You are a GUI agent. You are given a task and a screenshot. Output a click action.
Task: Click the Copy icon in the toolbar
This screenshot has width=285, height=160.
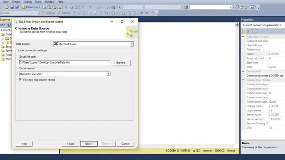71,7
